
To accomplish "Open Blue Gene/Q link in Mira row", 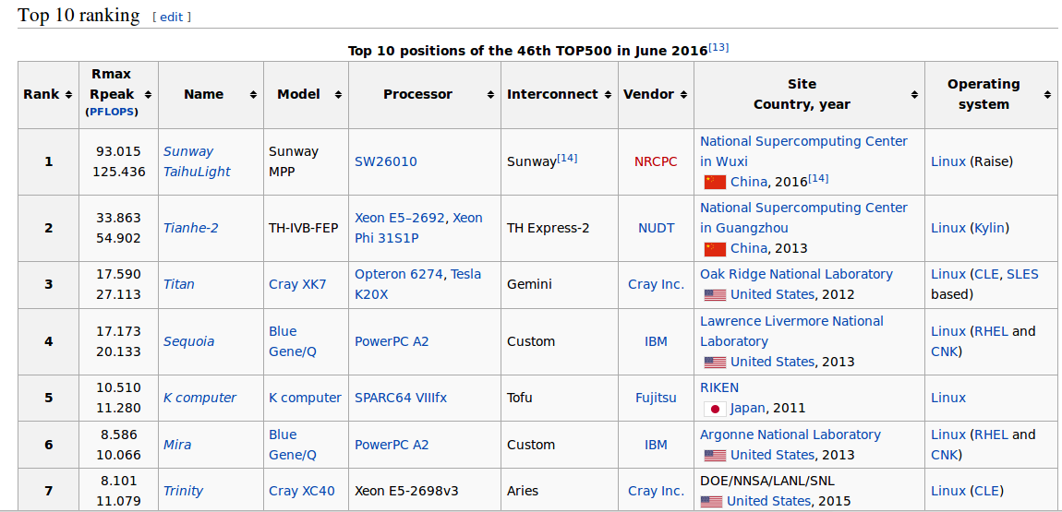I will pos(293,445).
